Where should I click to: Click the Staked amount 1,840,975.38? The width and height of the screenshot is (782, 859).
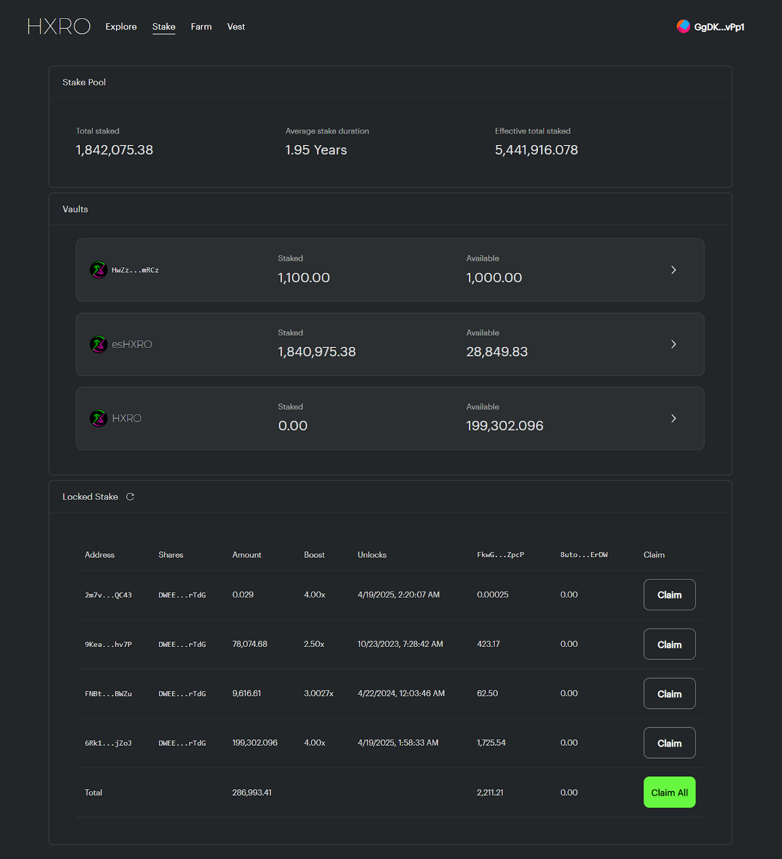pos(317,352)
